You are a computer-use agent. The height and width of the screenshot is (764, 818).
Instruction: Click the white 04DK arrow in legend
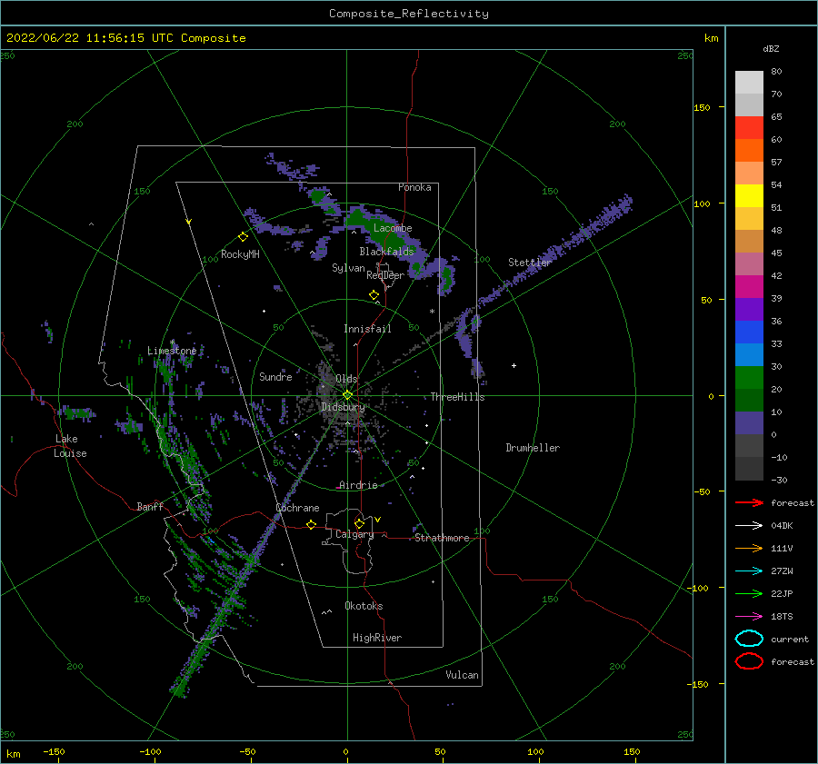click(x=749, y=526)
